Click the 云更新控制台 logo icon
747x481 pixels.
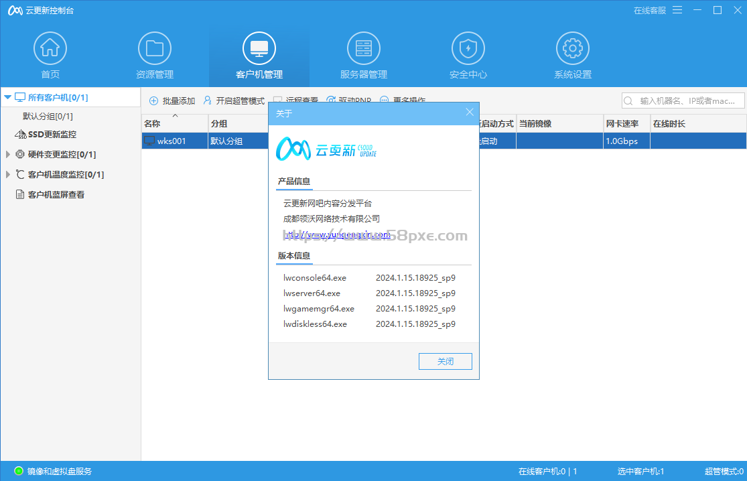coord(15,11)
